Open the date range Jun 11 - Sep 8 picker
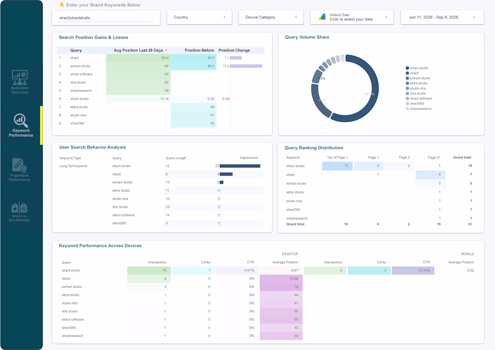Viewport: 495px width, 350px height. (442, 18)
